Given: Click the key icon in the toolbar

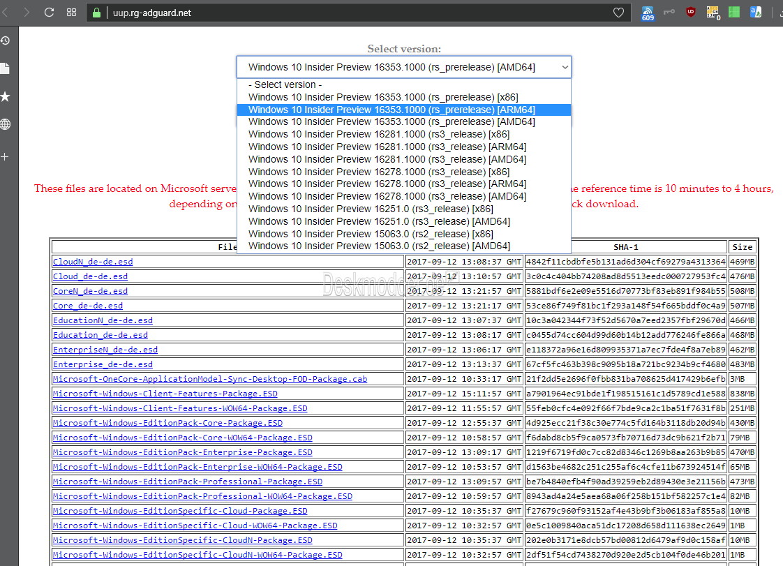Looking at the screenshot, I should 669,12.
